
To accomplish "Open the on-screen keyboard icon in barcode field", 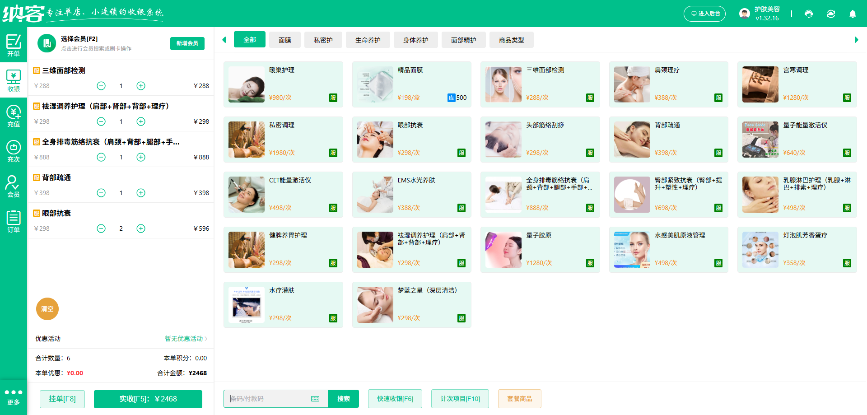I will (x=315, y=399).
